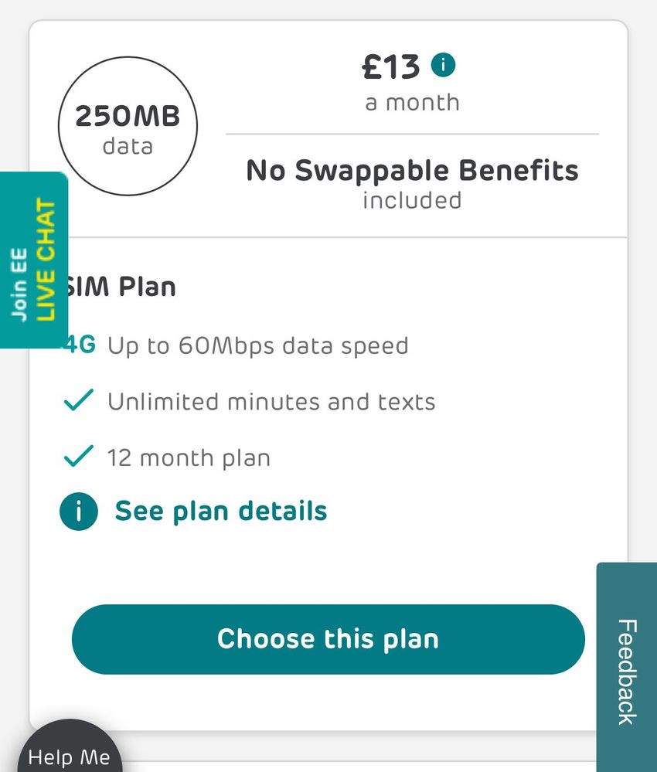Click the info icon before See plan details

[79, 512]
